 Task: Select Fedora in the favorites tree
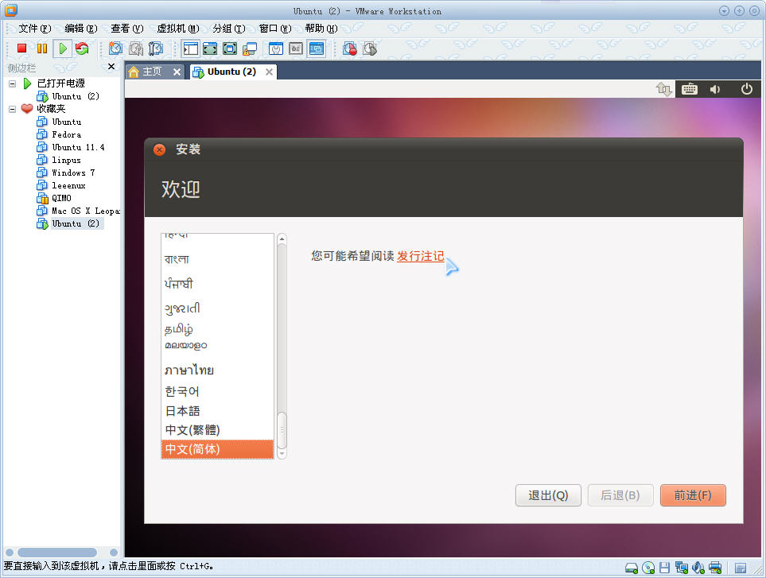[67, 134]
